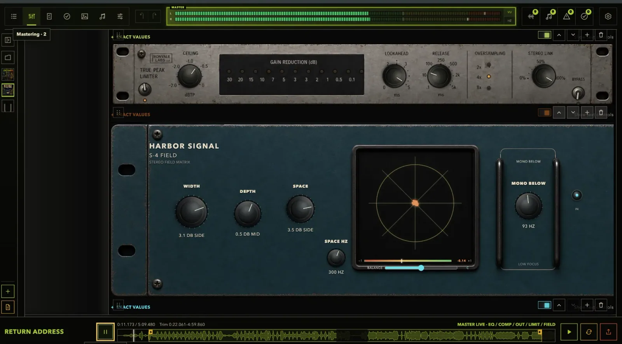Image resolution: width=622 pixels, height=344 pixels.
Task: Switch the master meter to VU mode
Action: tap(509, 12)
